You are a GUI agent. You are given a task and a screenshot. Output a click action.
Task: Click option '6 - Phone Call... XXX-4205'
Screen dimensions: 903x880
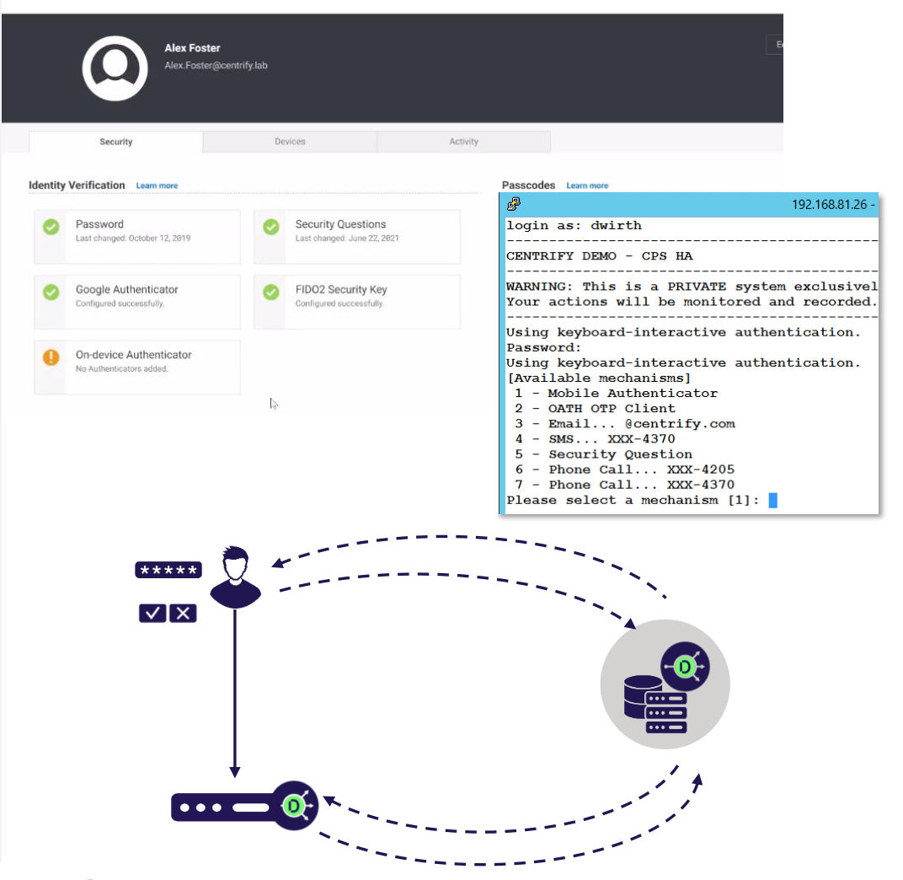pos(625,470)
